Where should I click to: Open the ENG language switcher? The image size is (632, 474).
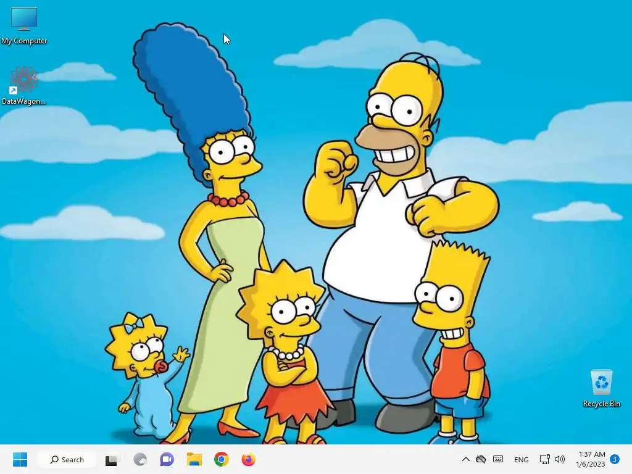(521, 459)
